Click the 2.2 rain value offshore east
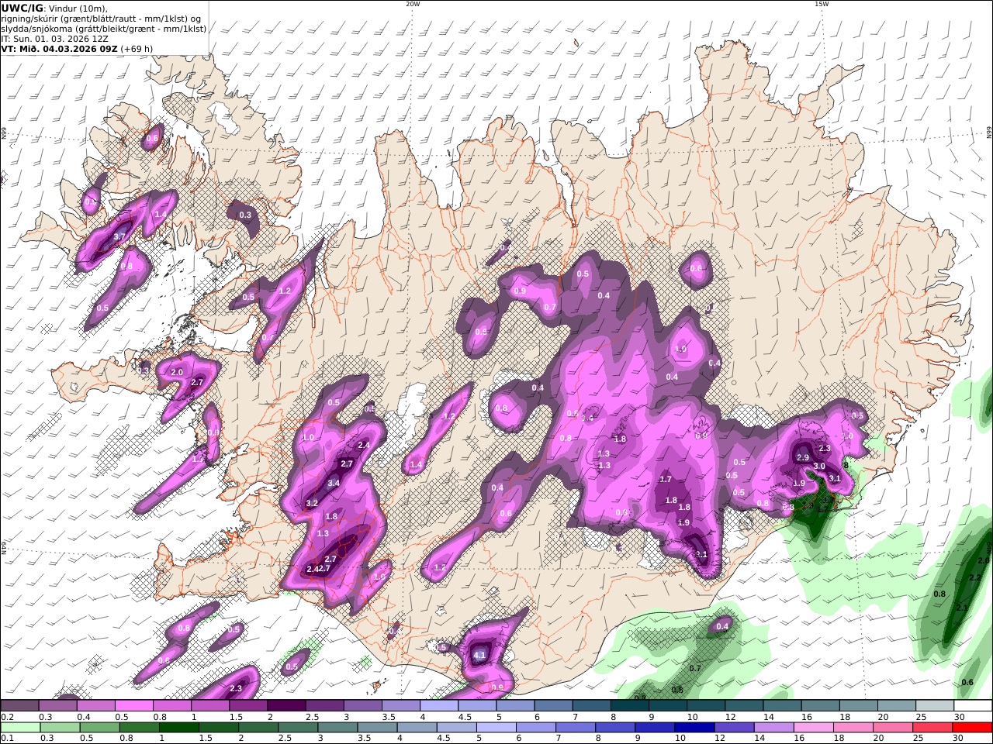993x744 pixels. point(976,578)
